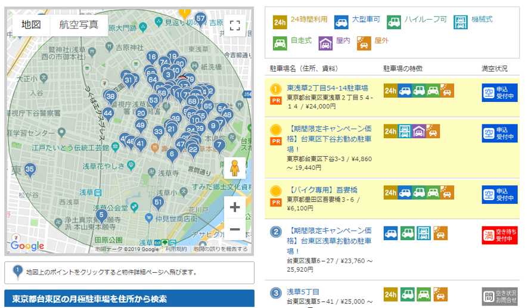Switch map to 航空写真 view
Screen dimensions: 528x308
pos(79,25)
